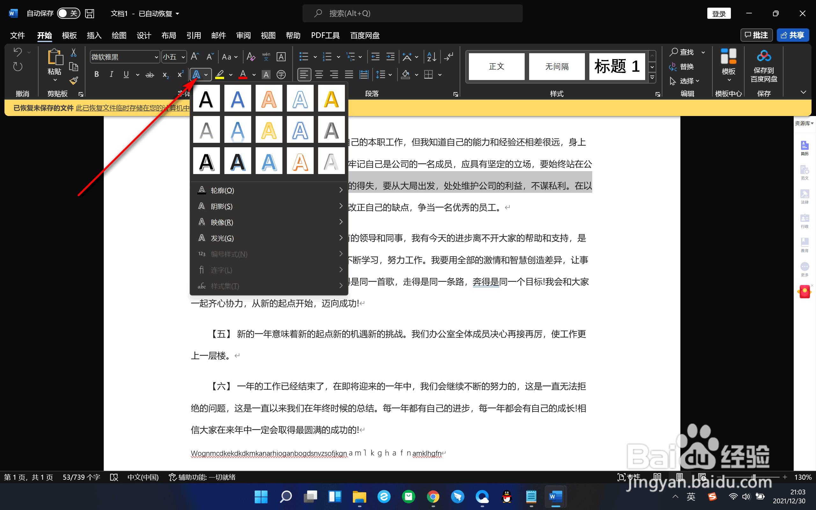816x510 pixels.
Task: Toggle Align right
Action: [334, 75]
